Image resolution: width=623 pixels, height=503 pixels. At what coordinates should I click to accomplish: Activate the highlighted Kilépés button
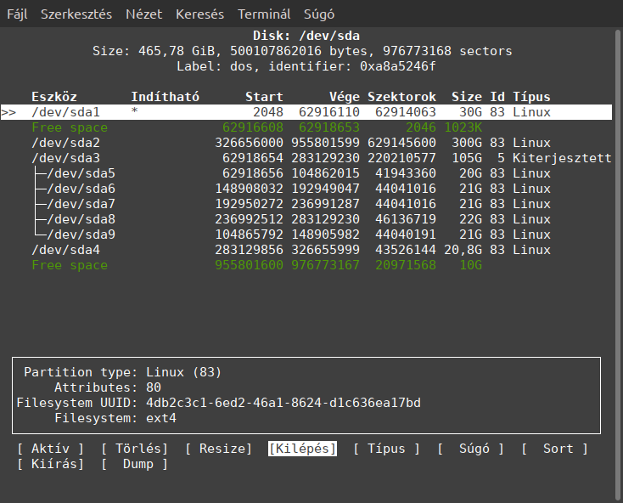point(302,449)
